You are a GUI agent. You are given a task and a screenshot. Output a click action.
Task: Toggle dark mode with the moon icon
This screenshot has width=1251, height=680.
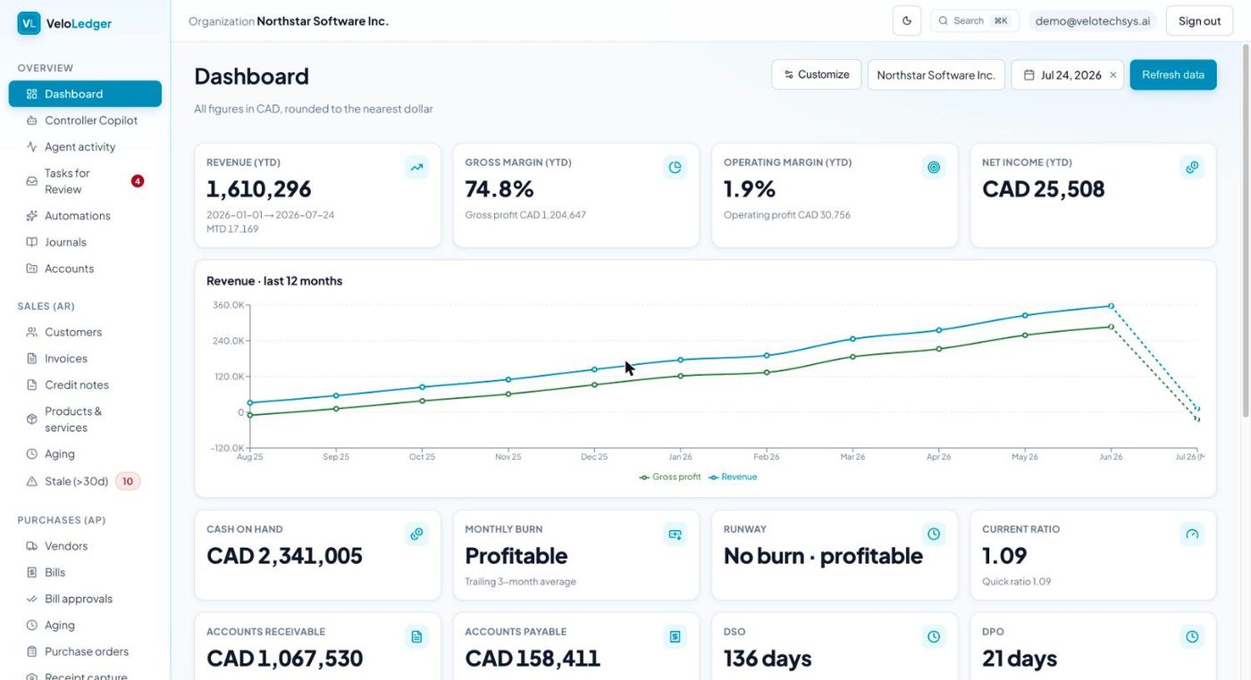(x=907, y=21)
